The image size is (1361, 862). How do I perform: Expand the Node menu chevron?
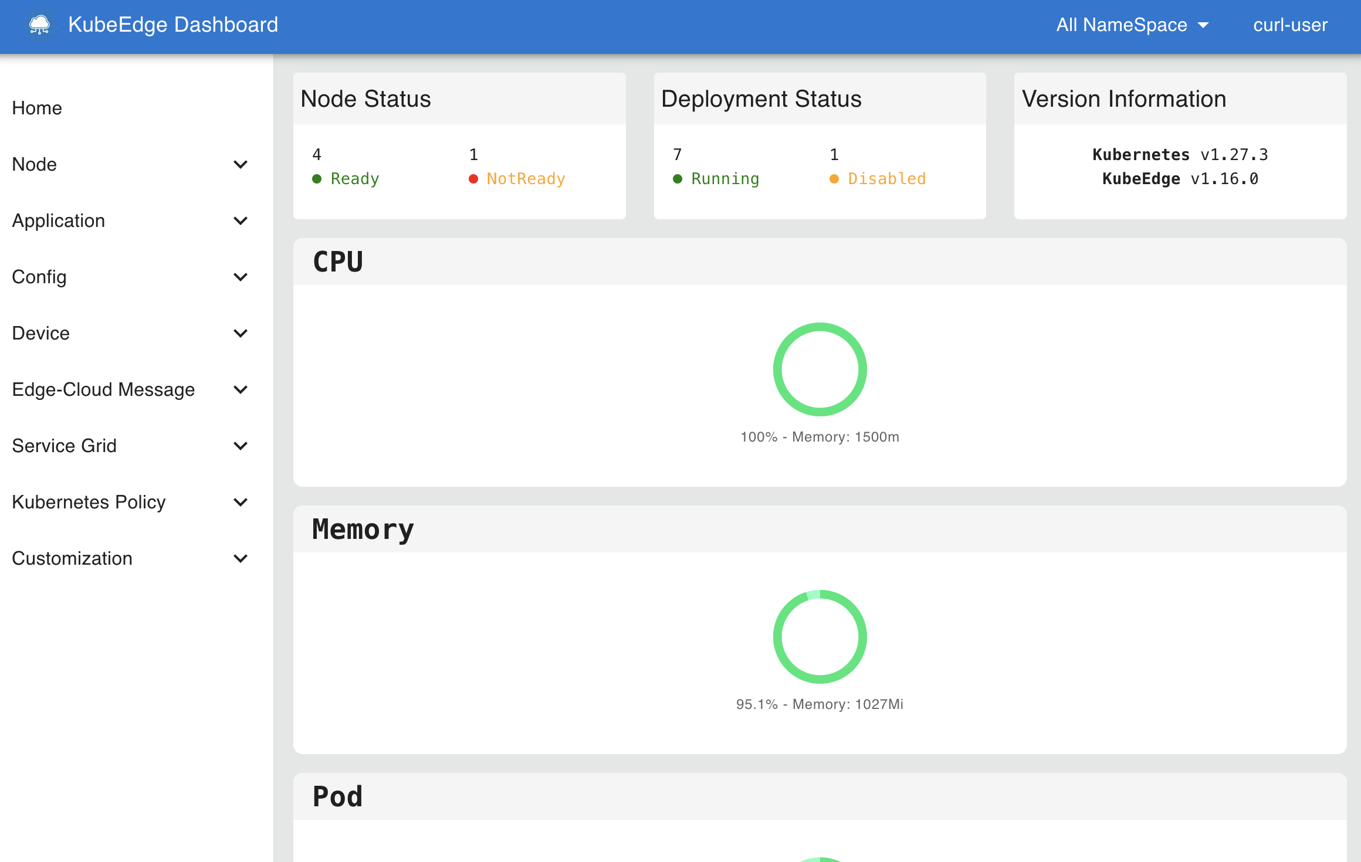click(x=241, y=164)
